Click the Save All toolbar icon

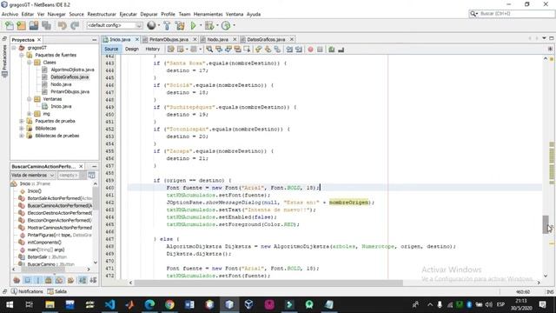click(x=46, y=25)
